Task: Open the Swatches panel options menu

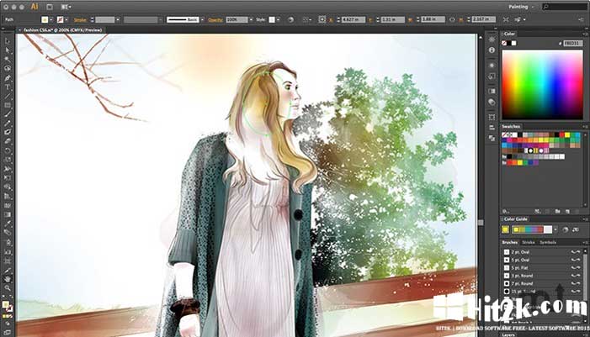Action: click(585, 126)
